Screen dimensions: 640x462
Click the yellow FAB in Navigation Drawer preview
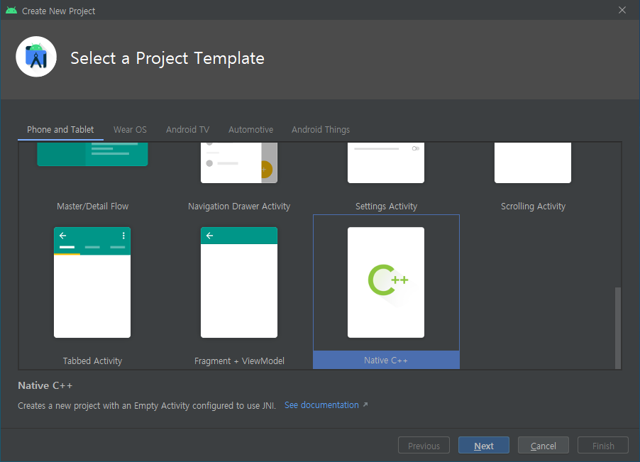tap(266, 170)
